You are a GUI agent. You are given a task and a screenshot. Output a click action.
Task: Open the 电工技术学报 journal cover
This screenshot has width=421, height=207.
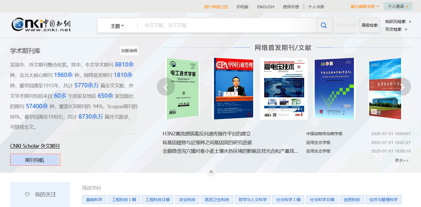[183, 88]
